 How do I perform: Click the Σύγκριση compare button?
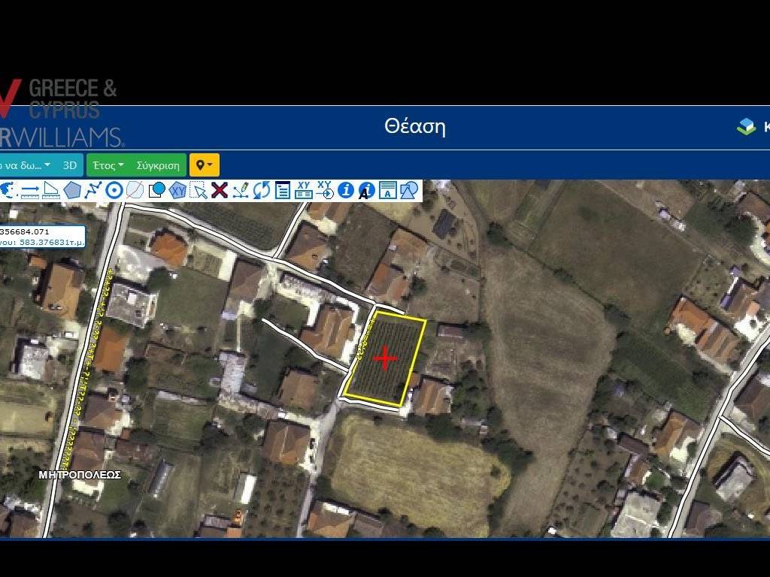pos(158,165)
